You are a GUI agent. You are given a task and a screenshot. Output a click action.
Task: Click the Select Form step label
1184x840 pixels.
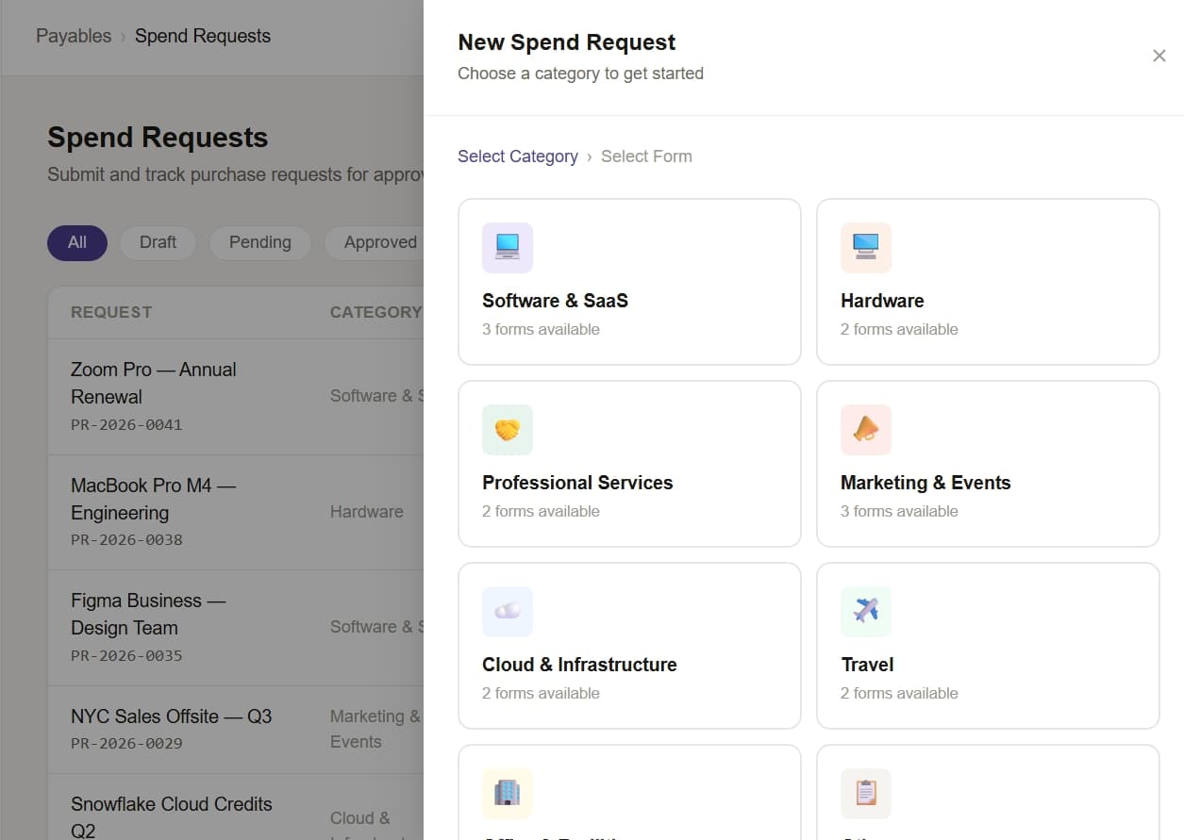pyautogui.click(x=646, y=156)
